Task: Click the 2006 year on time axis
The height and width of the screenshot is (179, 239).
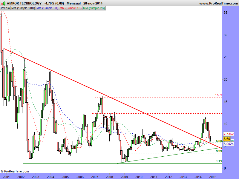Action: coord(80,177)
